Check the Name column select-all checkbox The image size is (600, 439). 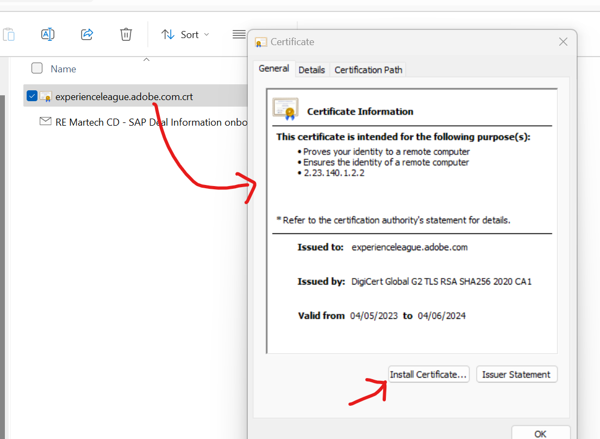(x=36, y=68)
